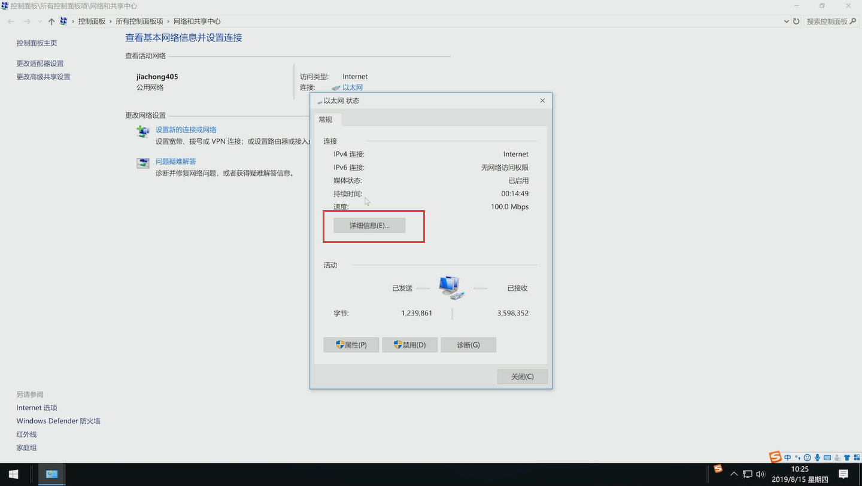Click the received bytes value 3,598,352
The width and height of the screenshot is (862, 486).
pos(513,313)
